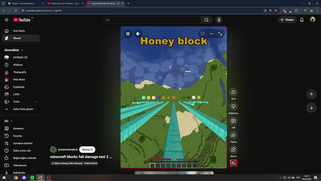The image size is (321, 181).
Task: Open the superepicplayz channel avatar
Action: (x=53, y=150)
